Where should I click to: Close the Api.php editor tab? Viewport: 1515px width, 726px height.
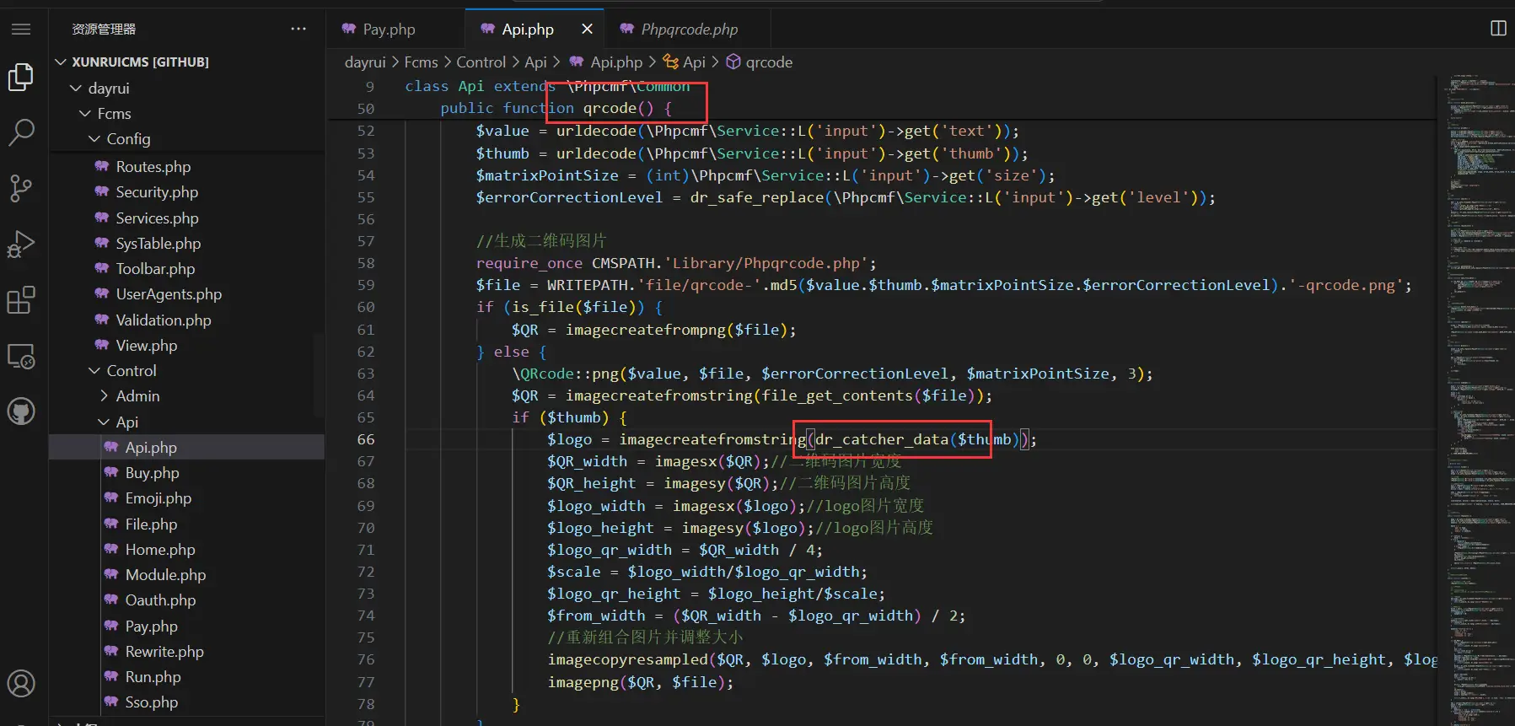(x=588, y=29)
